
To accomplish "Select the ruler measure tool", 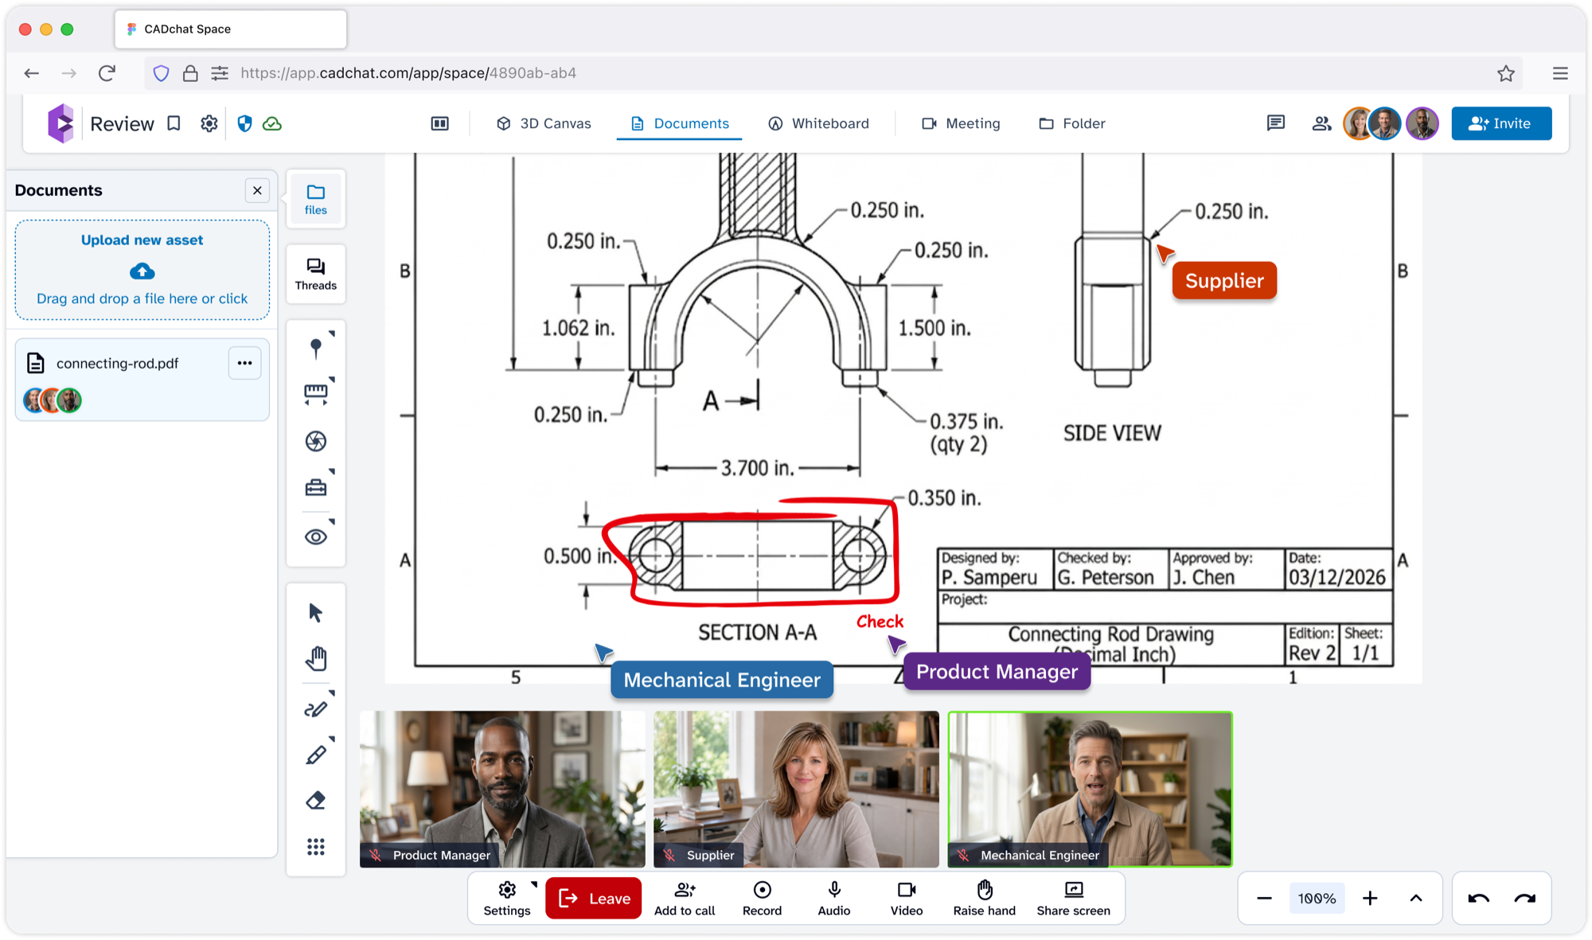I will pos(316,394).
